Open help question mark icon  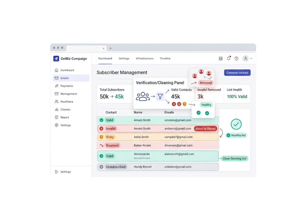(236, 58)
